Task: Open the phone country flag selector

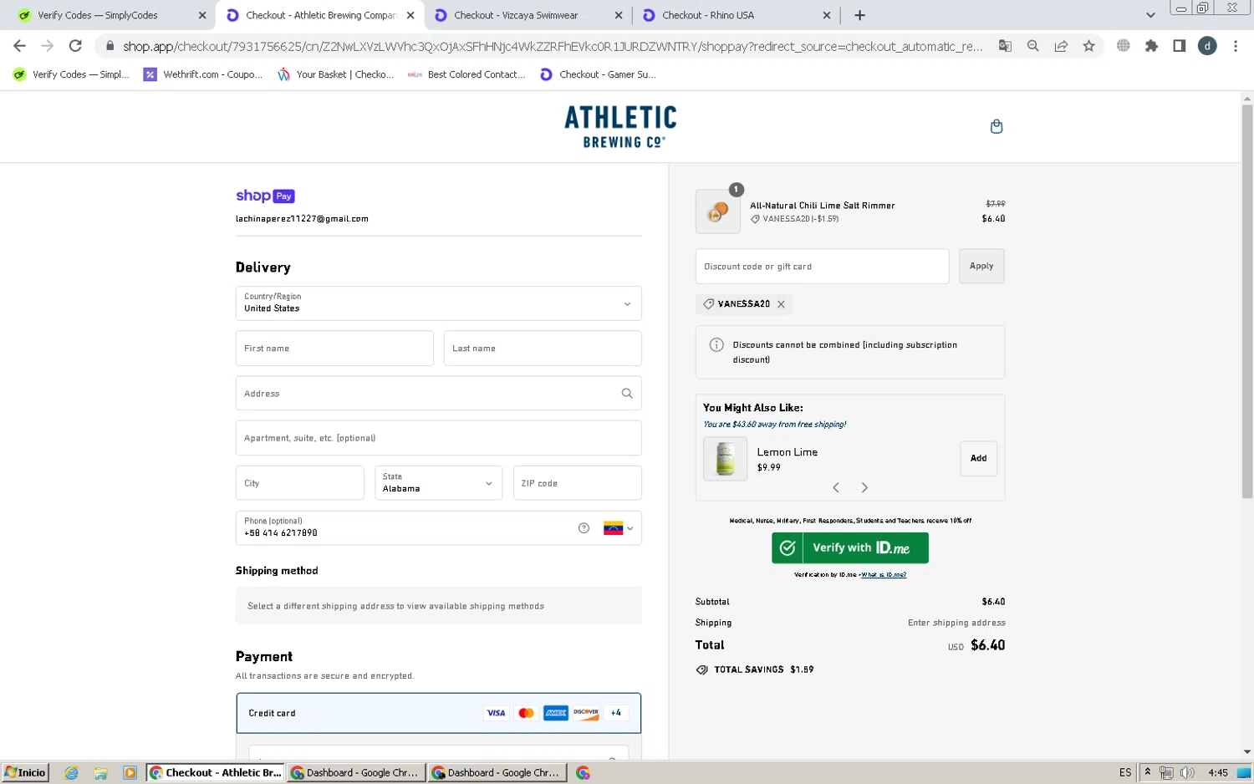Action: tap(619, 528)
